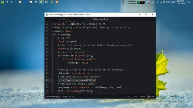Open the white oval taskbar app icon
193x108 pixels.
[36, 2]
